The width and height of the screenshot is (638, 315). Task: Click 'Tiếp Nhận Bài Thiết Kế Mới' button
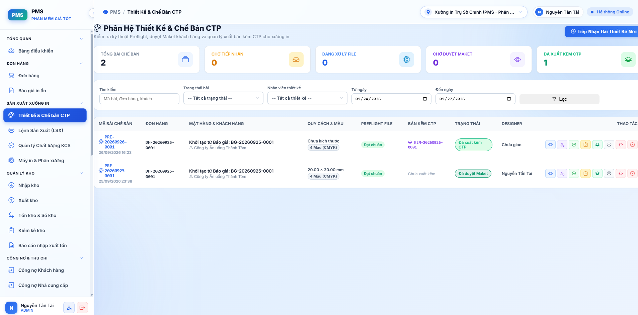click(x=602, y=31)
